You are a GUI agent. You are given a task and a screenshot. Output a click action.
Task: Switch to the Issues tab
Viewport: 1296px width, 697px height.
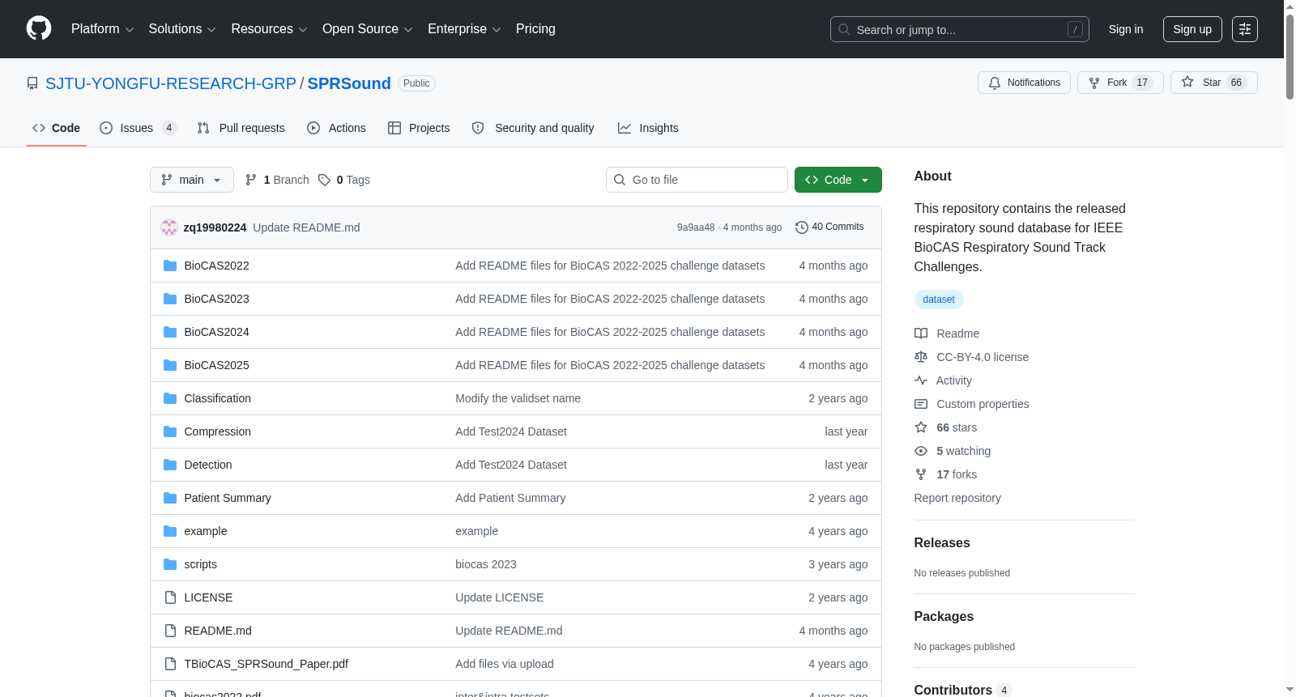138,128
